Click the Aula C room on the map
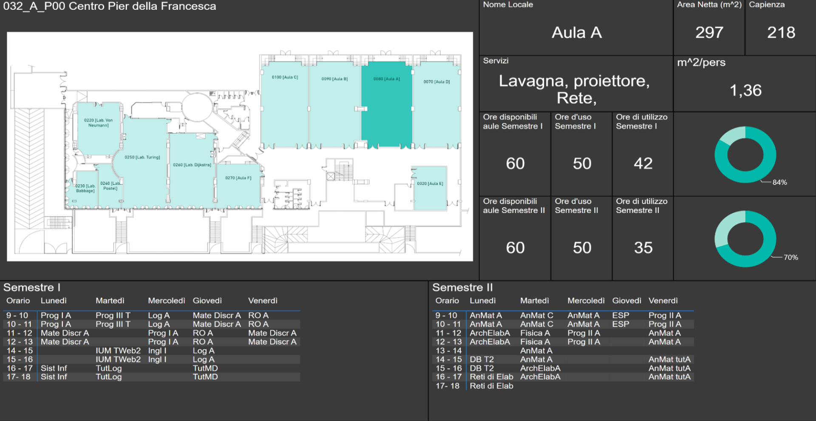The image size is (816, 421). 284,110
